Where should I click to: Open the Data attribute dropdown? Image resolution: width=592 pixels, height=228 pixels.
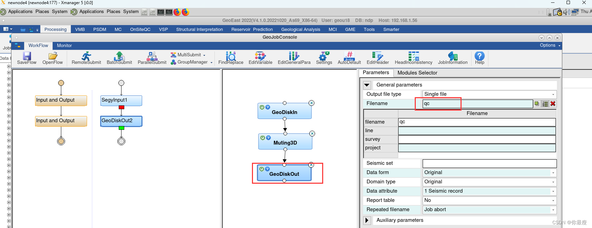coord(489,191)
